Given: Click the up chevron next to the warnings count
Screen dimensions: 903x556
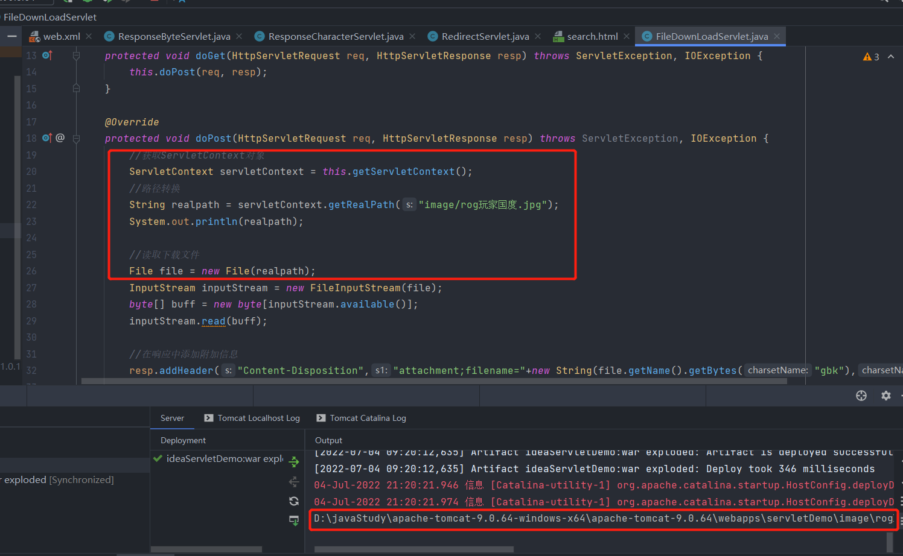Looking at the screenshot, I should point(891,57).
